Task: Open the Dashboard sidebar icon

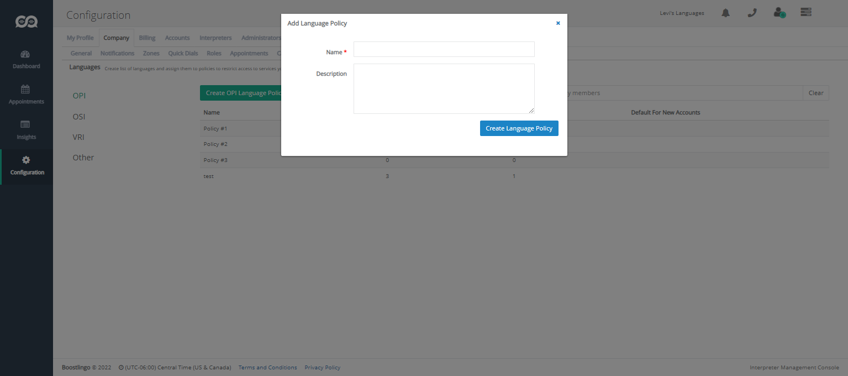Action: coord(26,54)
